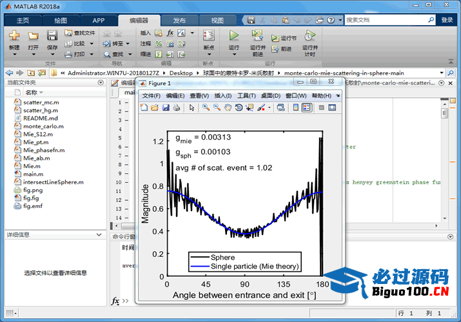Select README.md in file list
Viewport: 461px width, 322px height.
pos(41,118)
